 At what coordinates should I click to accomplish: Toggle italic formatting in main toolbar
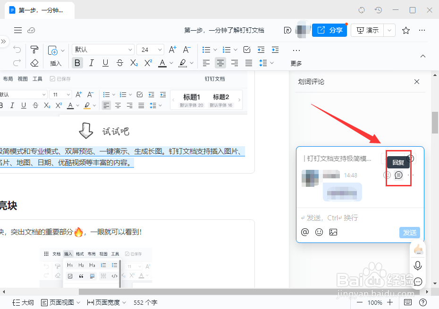(91, 63)
